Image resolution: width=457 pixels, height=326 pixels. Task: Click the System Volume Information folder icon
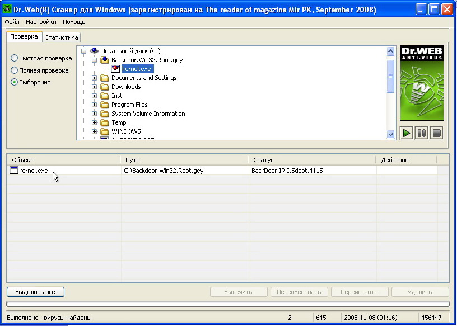104,114
